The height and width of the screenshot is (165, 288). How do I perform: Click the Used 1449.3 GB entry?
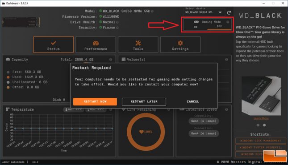coord(25,77)
